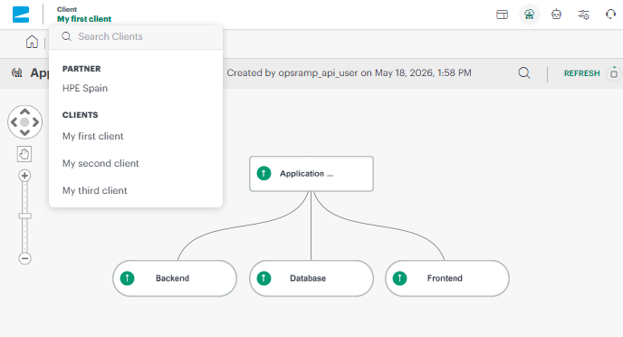Select My first client from list
This screenshot has width=623, height=337.
tap(93, 136)
